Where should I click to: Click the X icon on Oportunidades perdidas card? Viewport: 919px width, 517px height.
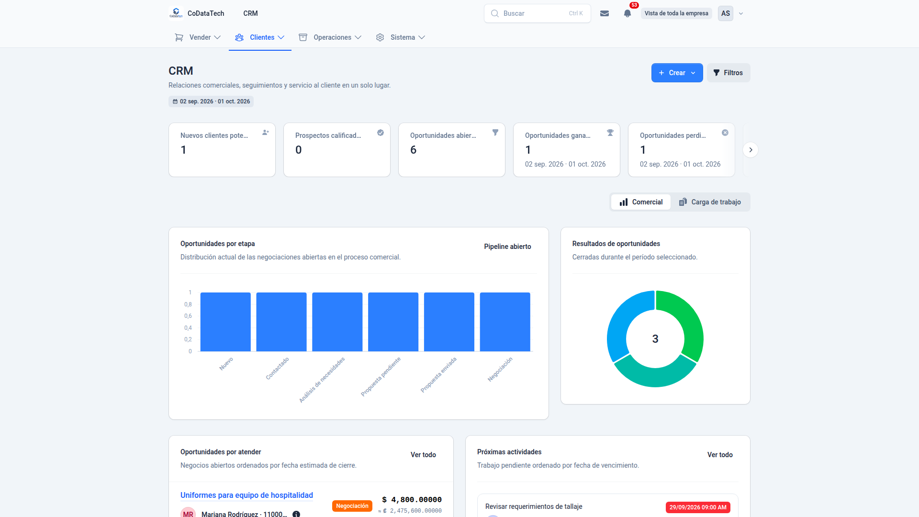click(725, 133)
